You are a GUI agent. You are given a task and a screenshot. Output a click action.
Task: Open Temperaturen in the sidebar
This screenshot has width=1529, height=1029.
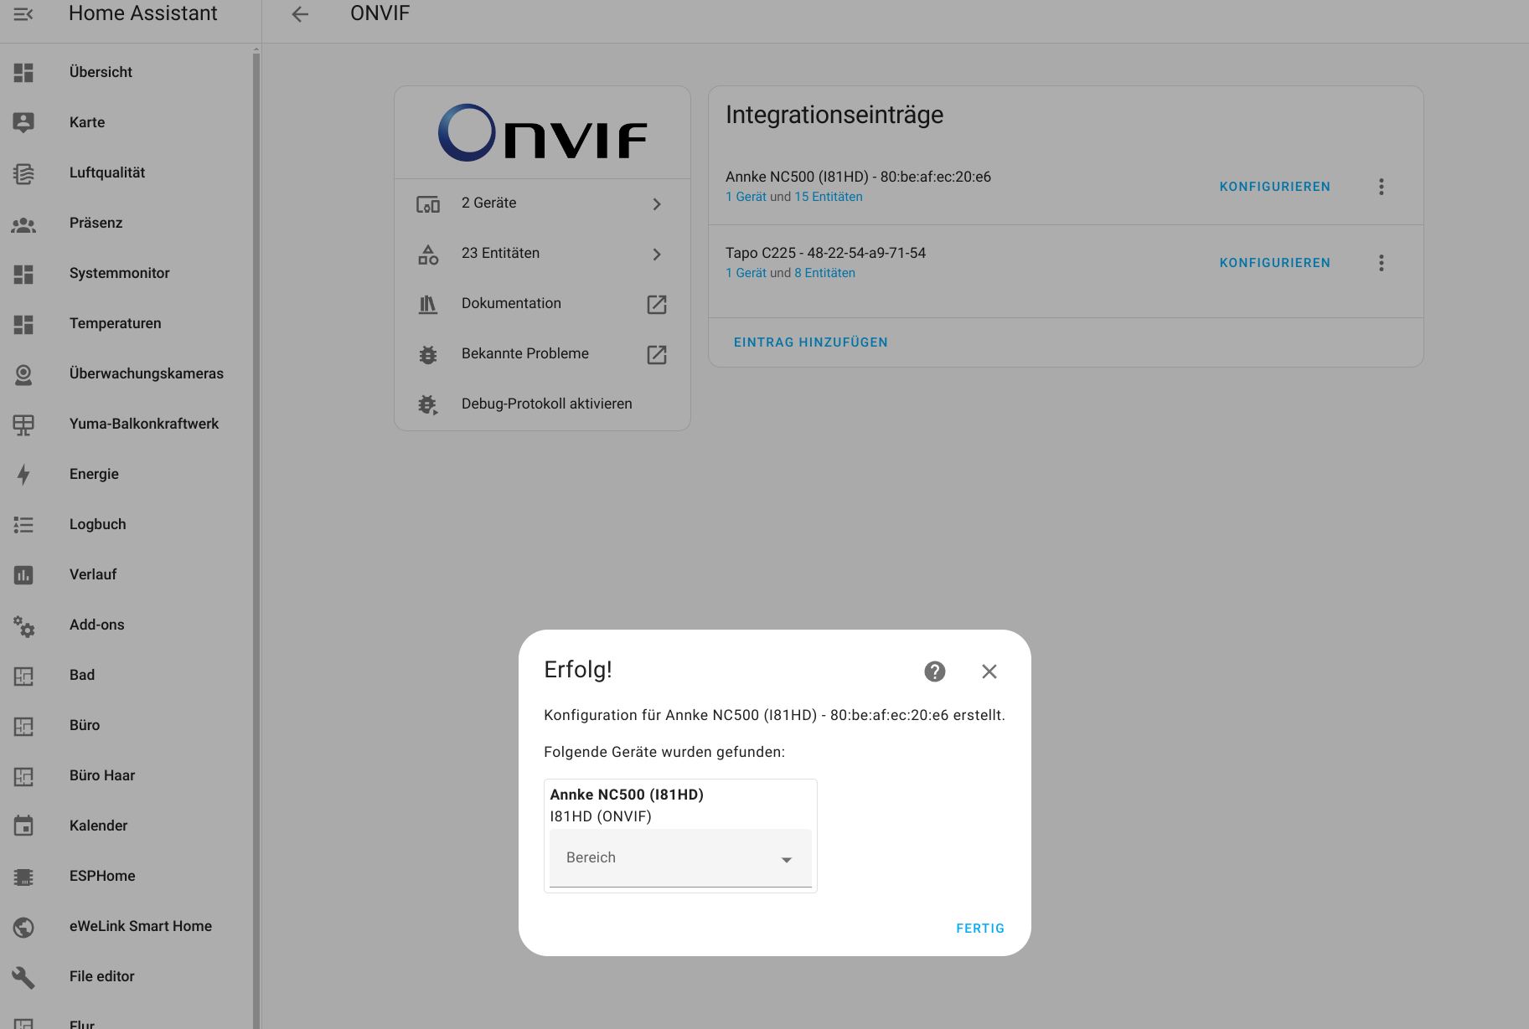pyautogui.click(x=127, y=323)
